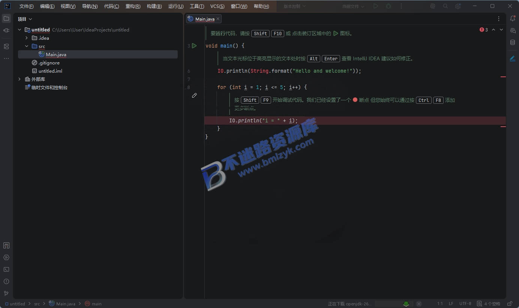Show more tool windows ellipsis
This screenshot has width=519, height=308.
click(6, 58)
